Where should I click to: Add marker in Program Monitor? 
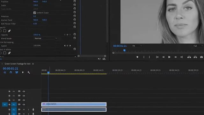click(137, 57)
